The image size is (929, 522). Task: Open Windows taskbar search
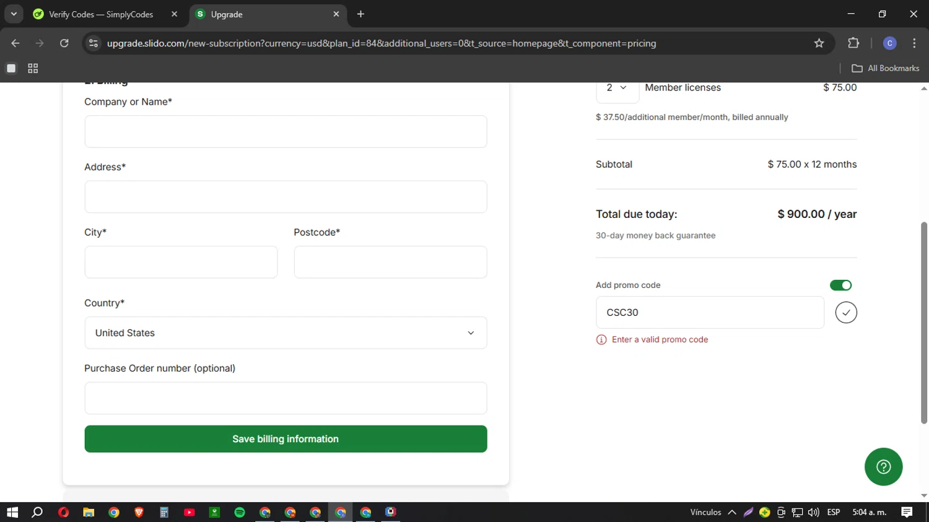click(x=37, y=512)
